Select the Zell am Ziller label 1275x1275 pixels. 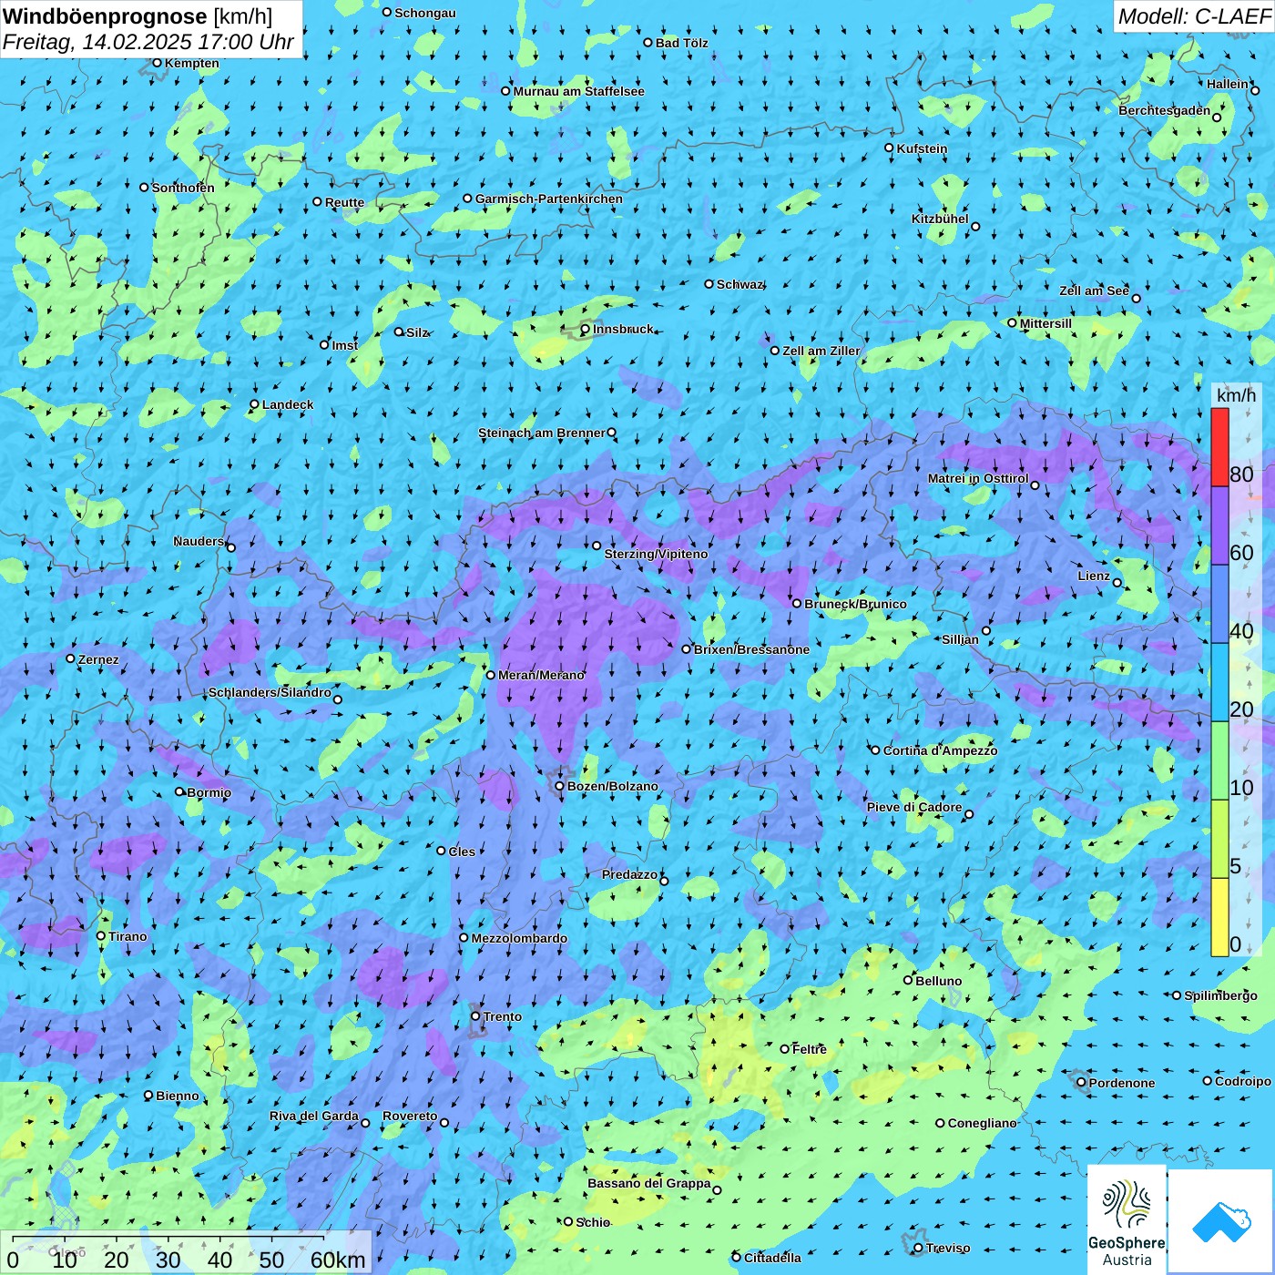(821, 351)
